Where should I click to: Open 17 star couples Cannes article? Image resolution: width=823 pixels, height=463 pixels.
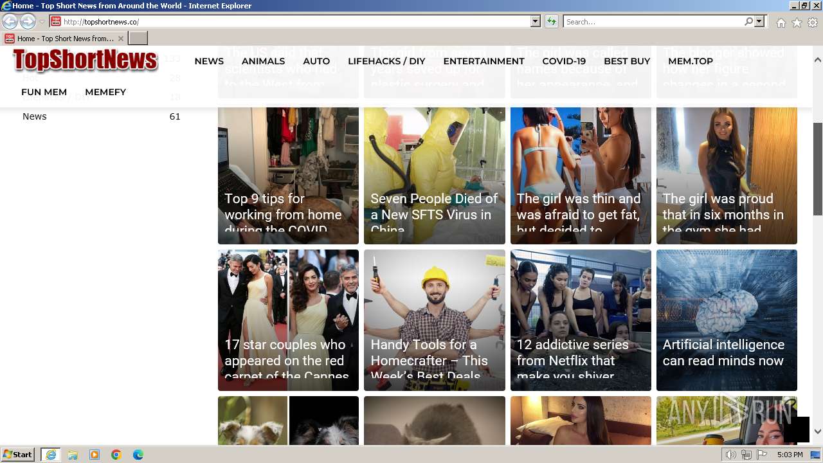[x=288, y=320]
